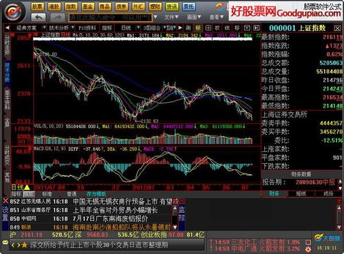Click 存为模板 save as template
This screenshot has width=344, height=254.
click(96, 194)
